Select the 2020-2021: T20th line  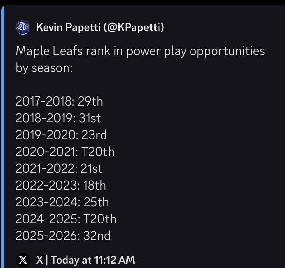click(x=65, y=152)
